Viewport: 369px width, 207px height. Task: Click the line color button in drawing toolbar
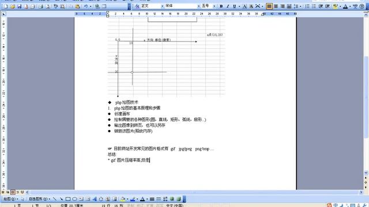133,199
